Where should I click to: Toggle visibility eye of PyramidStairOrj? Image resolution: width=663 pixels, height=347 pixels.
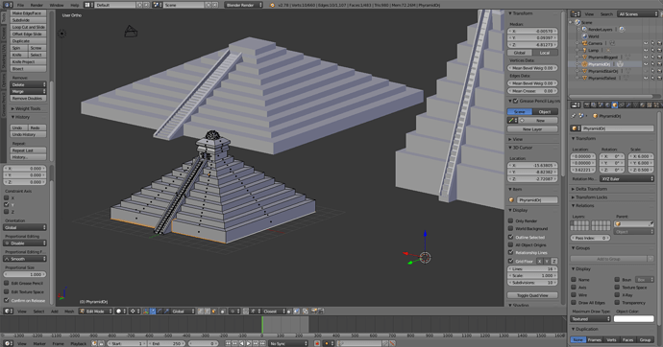tap(646, 71)
